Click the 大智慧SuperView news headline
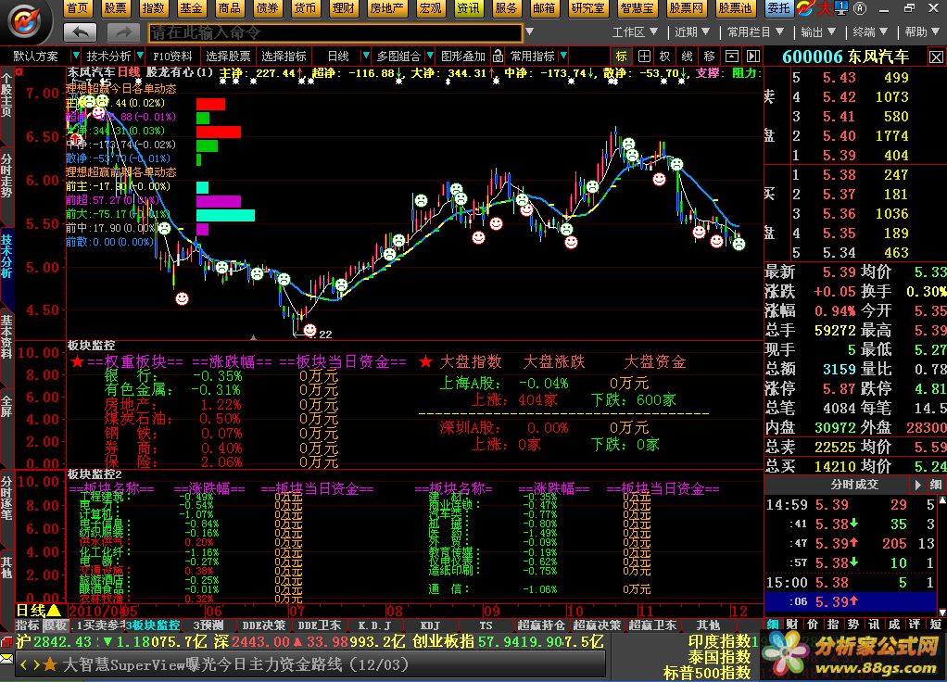The width and height of the screenshot is (947, 682). (235, 665)
